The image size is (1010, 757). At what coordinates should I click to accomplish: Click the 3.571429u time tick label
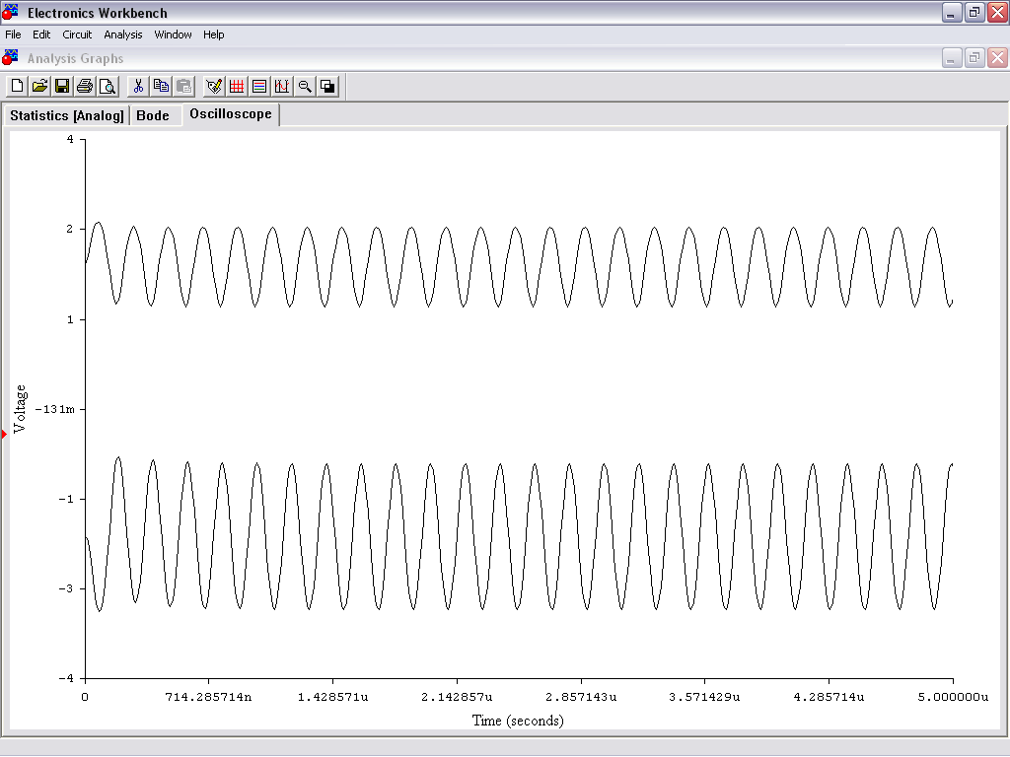704,697
